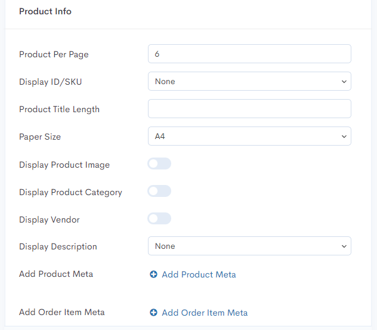Open the Paper Size dropdown showing A4
The image size is (377, 330).
coord(249,136)
